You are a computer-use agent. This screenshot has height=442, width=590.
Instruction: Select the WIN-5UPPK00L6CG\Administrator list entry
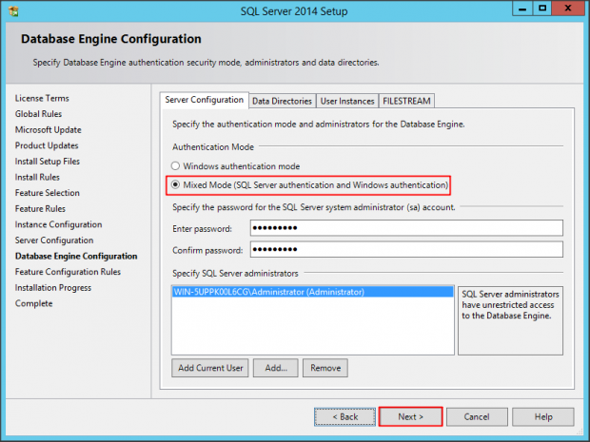313,292
